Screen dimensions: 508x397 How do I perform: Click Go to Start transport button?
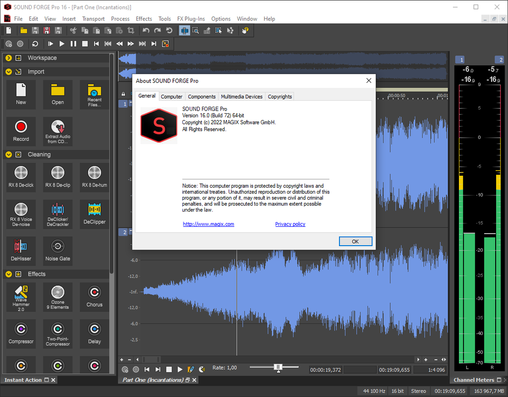(x=96, y=44)
